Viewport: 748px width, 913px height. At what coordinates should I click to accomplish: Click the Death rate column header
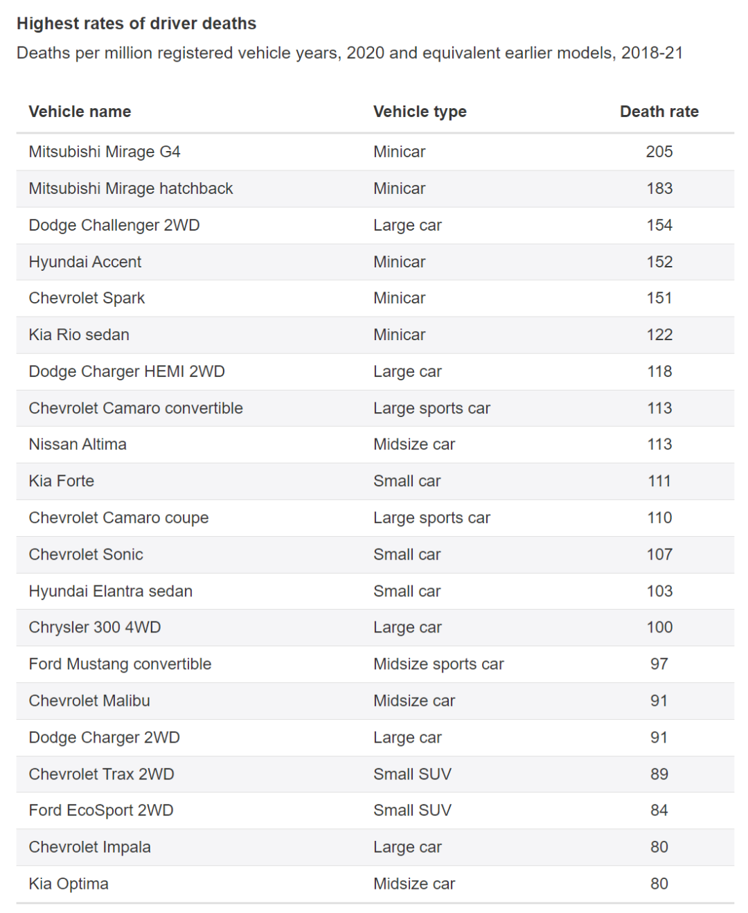(659, 112)
